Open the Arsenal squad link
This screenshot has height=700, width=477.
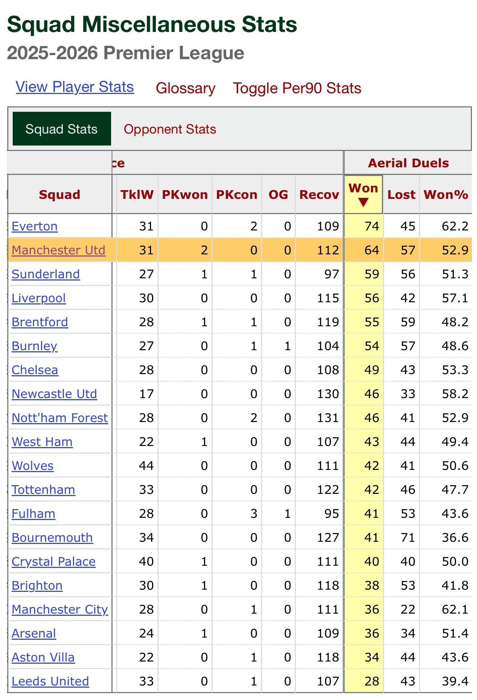tap(34, 633)
